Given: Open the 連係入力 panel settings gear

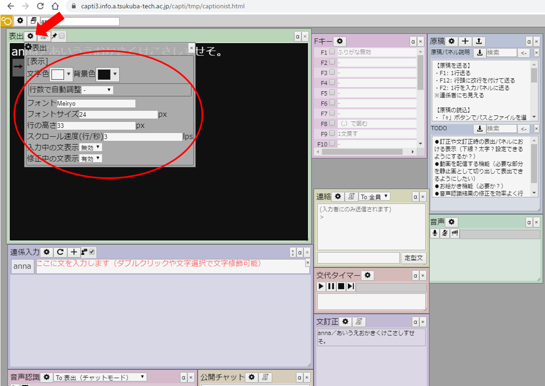Looking at the screenshot, I should (47, 252).
